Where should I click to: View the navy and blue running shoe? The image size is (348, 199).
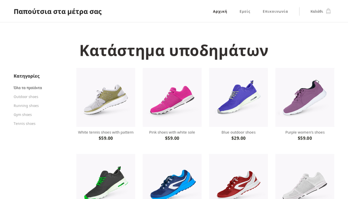(x=172, y=177)
